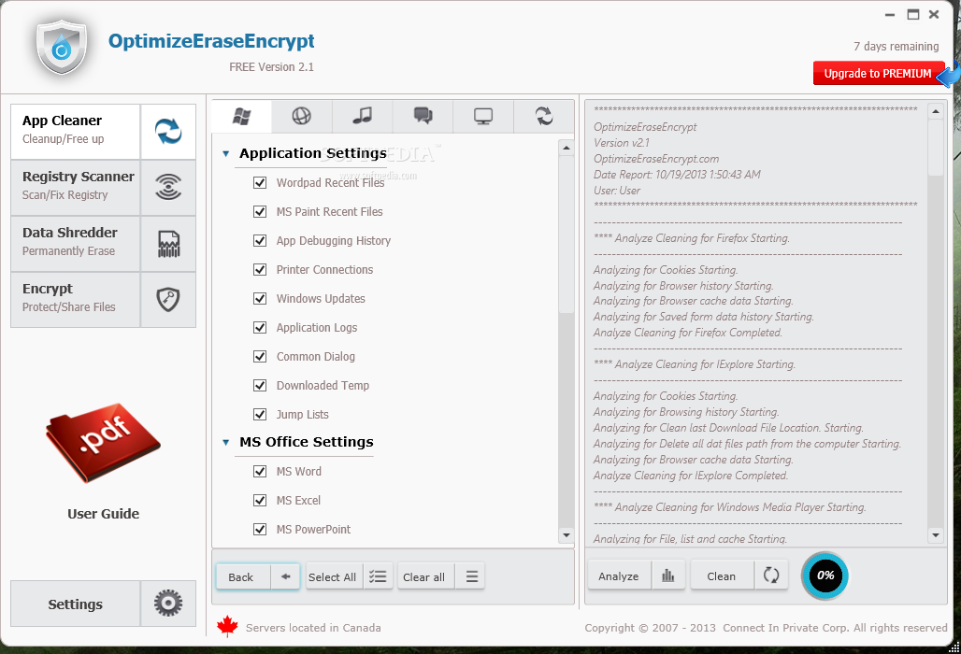Collapse the MS Office Settings section

pos(226,442)
